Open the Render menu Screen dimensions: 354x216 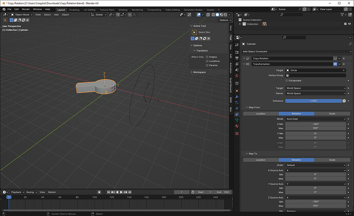tap(26, 9)
